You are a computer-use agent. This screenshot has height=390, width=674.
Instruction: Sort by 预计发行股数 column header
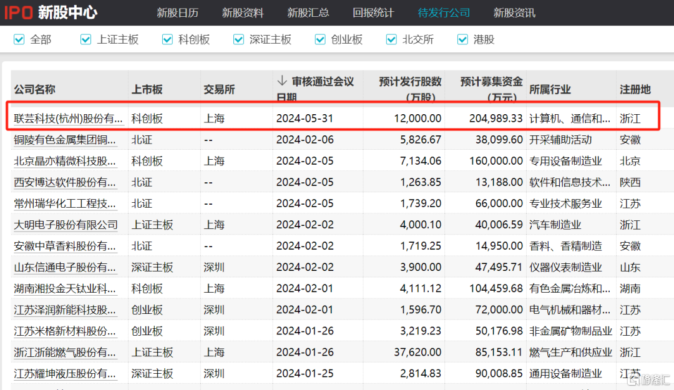click(410, 89)
